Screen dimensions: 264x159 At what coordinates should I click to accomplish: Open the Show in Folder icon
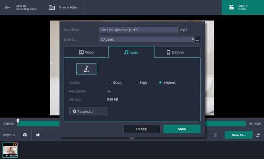[52, 7]
